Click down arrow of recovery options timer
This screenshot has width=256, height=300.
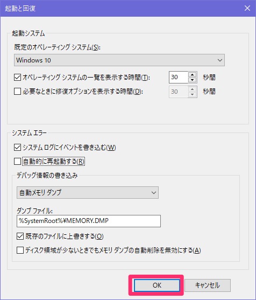coord(193,94)
